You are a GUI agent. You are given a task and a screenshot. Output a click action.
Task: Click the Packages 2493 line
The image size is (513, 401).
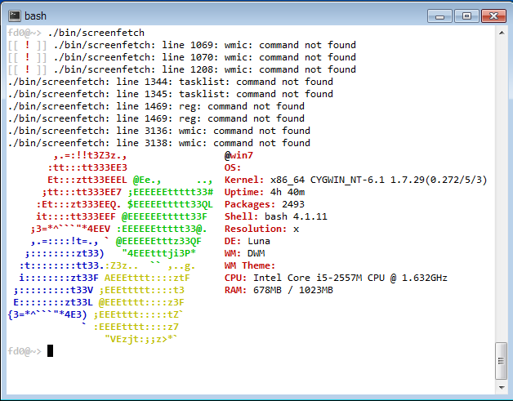265,204
